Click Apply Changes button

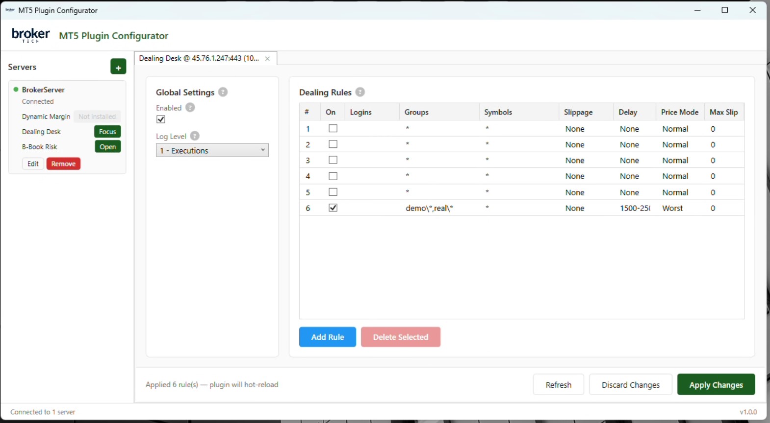pos(716,385)
